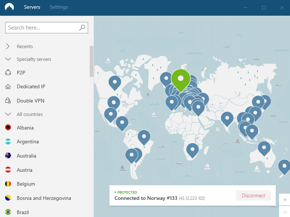Screen dimensions: 290x217
Task: Select the United States map pin
Action: coord(114,102)
